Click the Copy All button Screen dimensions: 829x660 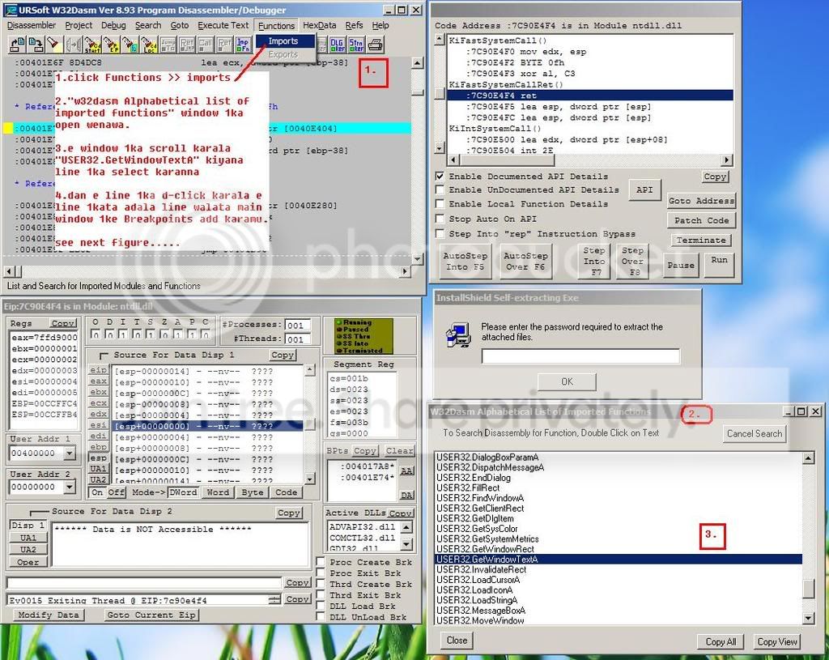coord(721,641)
